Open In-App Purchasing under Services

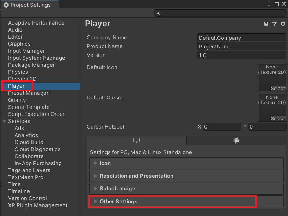(38, 163)
